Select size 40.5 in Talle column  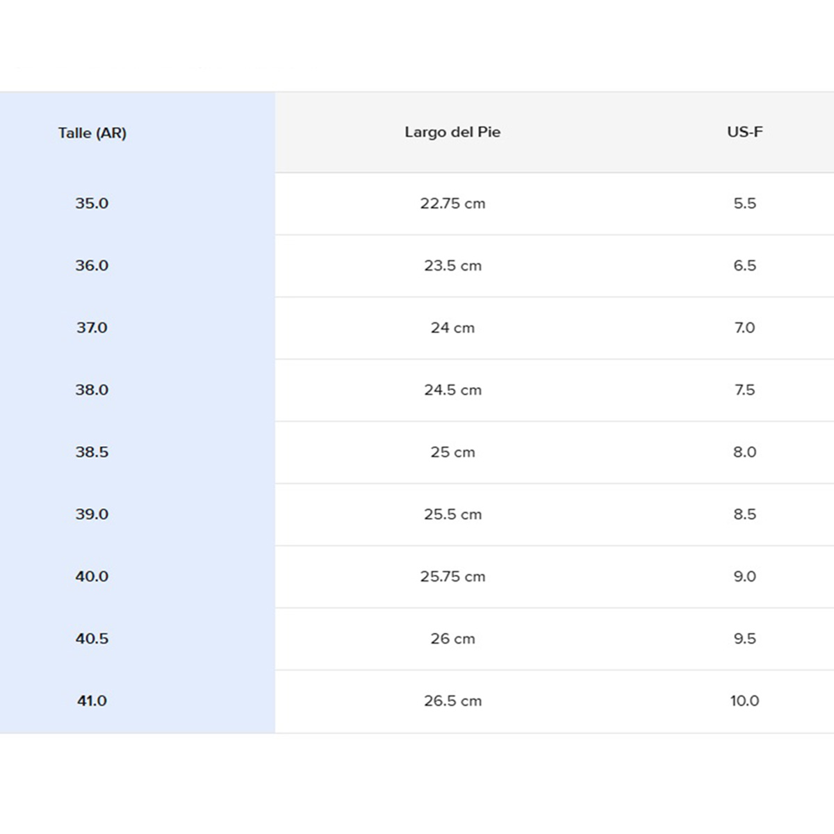tap(92, 639)
